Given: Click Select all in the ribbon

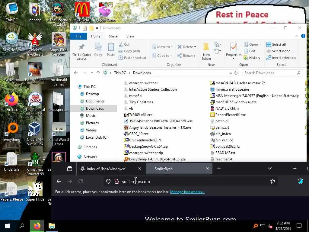Looking at the screenshot, I should pyautogui.click(x=276, y=44).
